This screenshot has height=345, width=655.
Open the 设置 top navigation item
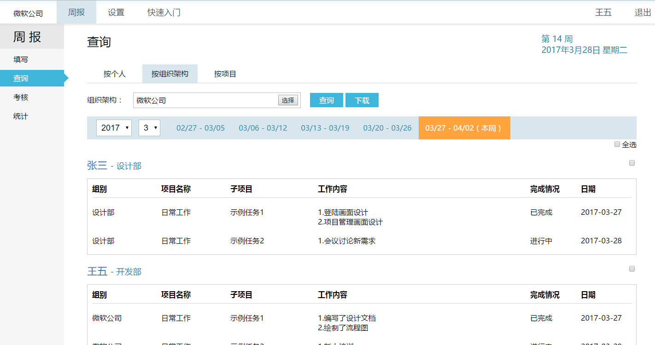pyautogui.click(x=116, y=12)
